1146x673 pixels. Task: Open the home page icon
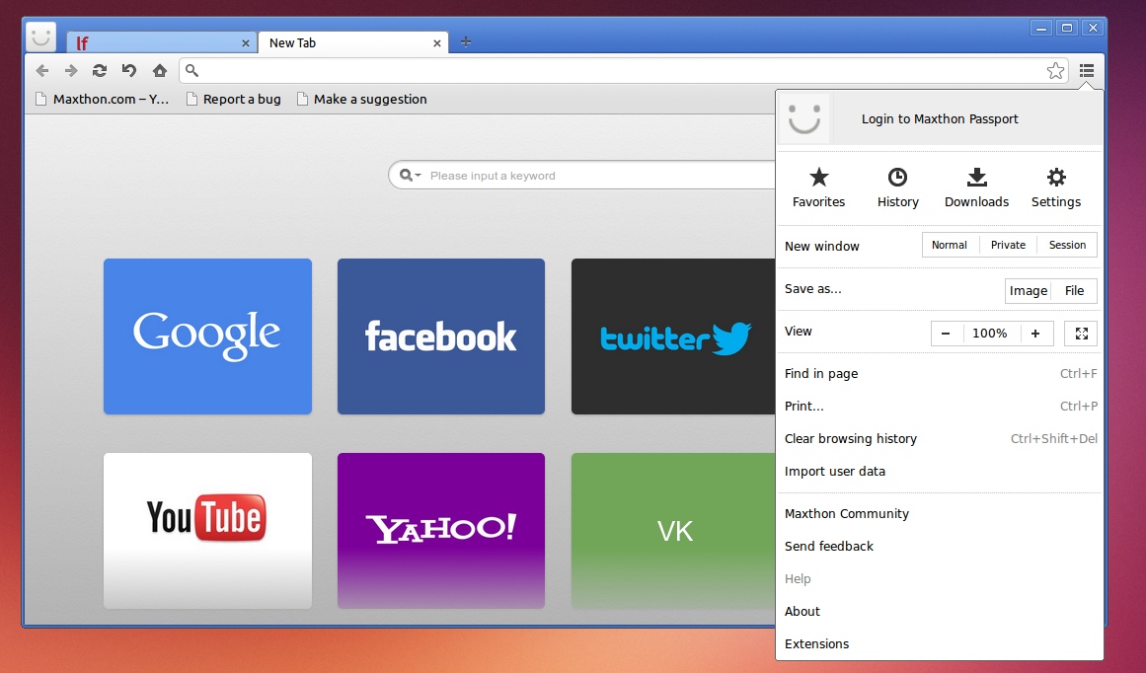[x=159, y=71]
